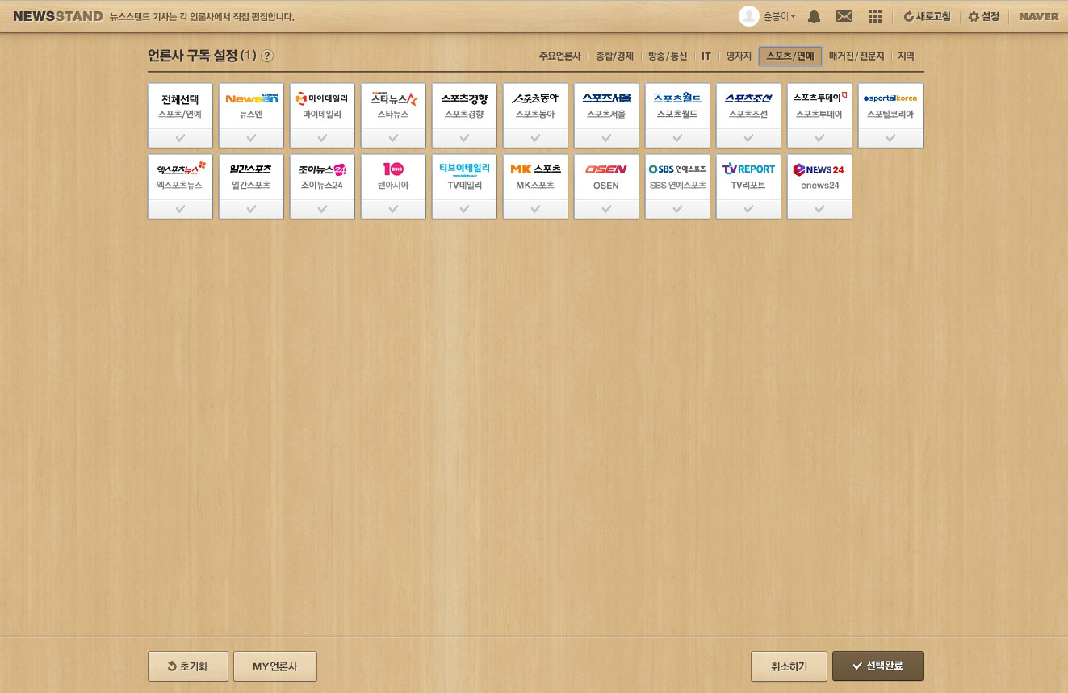This screenshot has width=1068, height=693.
Task: Click the TV REPORT logo
Action: pyautogui.click(x=748, y=169)
